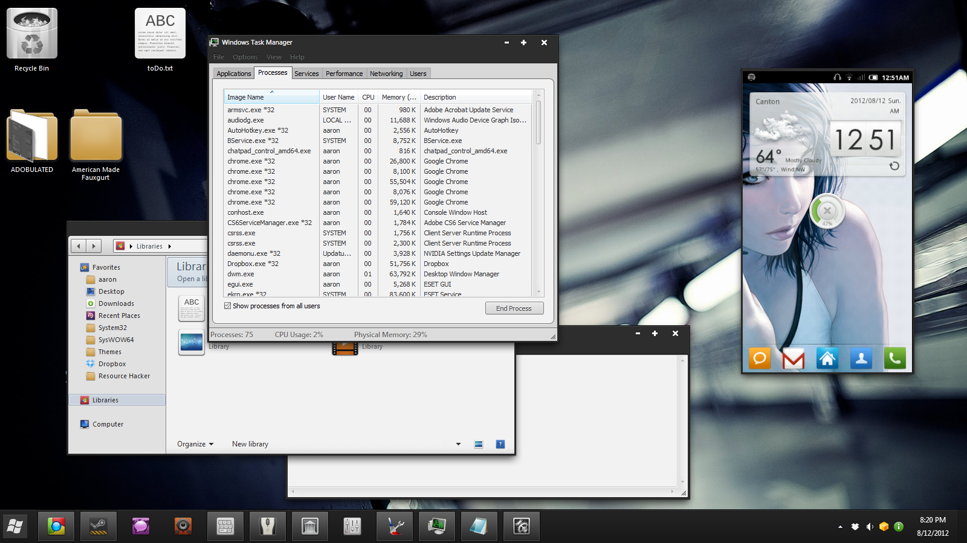
Task: Sort by the CPU column header
Action: pyautogui.click(x=368, y=97)
